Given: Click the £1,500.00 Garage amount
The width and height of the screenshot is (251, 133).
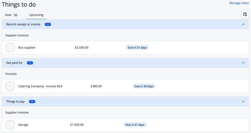Looking at the screenshot, I should coord(77,125).
